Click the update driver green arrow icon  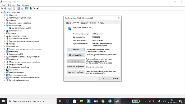[31, 8]
